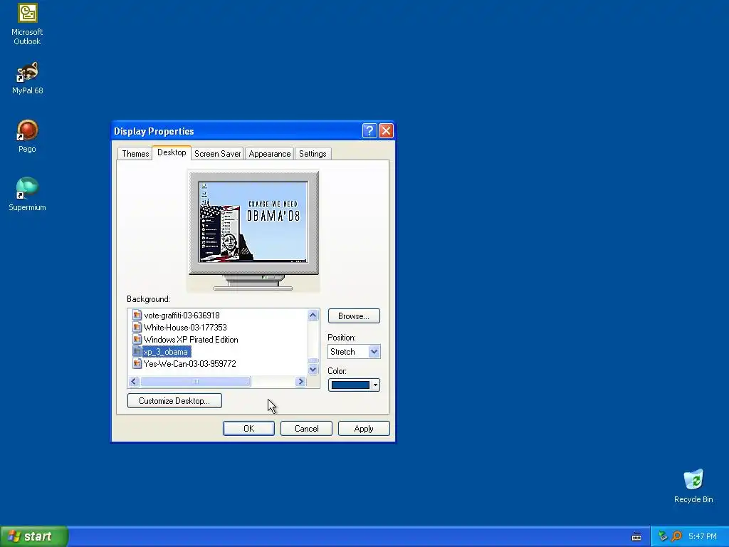This screenshot has width=729, height=547.
Task: Click the monitor wallpaper preview image
Action: tap(253, 222)
